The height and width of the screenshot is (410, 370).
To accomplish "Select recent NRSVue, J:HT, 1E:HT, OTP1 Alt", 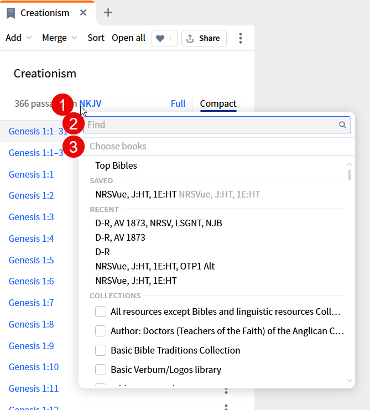I will 155,266.
